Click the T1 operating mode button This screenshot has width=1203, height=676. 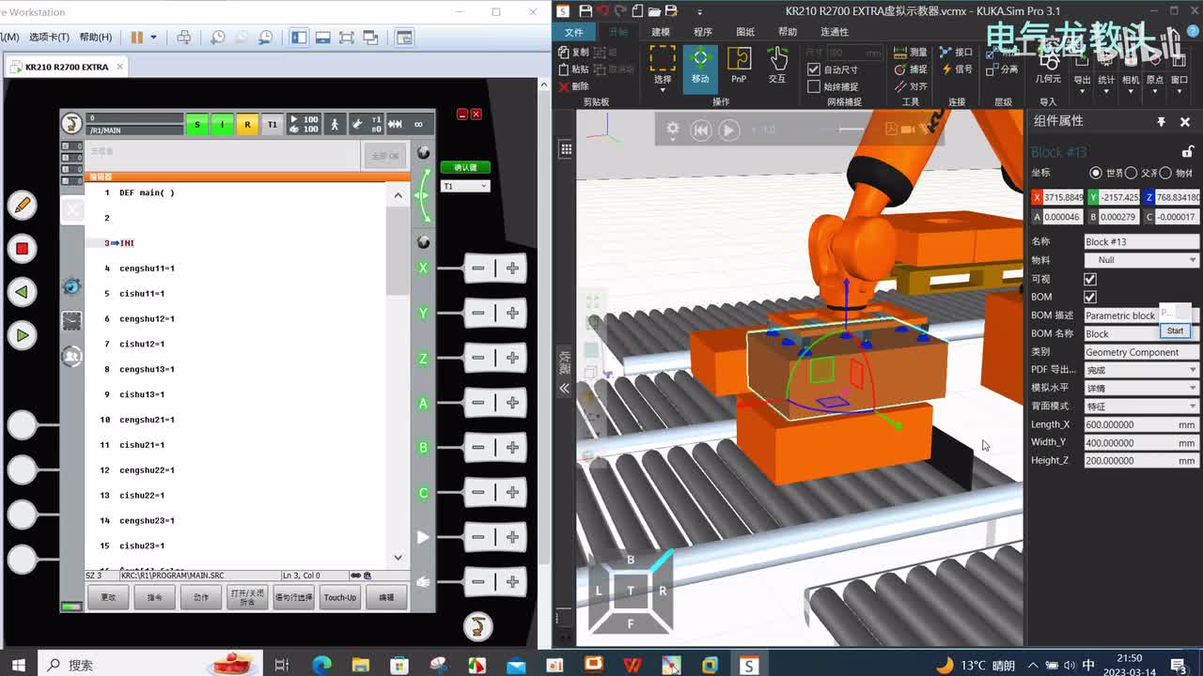[x=273, y=124]
